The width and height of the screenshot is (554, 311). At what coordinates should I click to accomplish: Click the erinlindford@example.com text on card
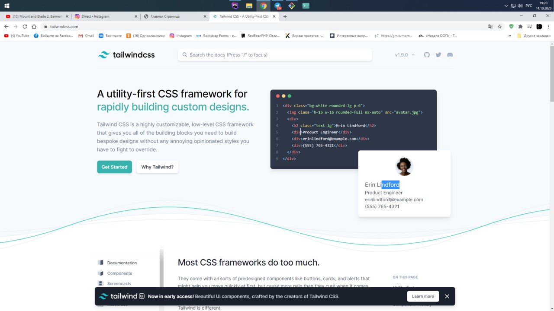(x=394, y=200)
